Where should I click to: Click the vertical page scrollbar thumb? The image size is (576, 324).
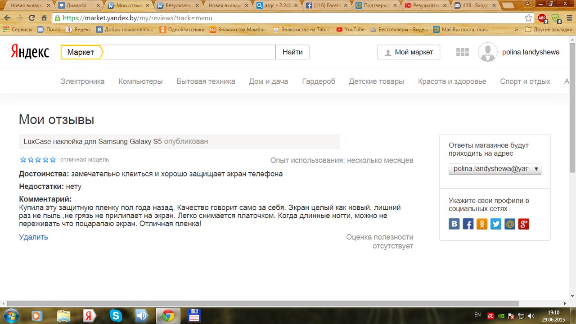tap(572, 107)
